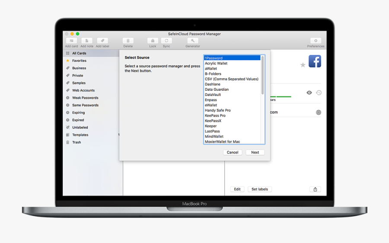This screenshot has height=243, width=389.
Task: Open Preferences with the gear icon
Action: click(316, 41)
